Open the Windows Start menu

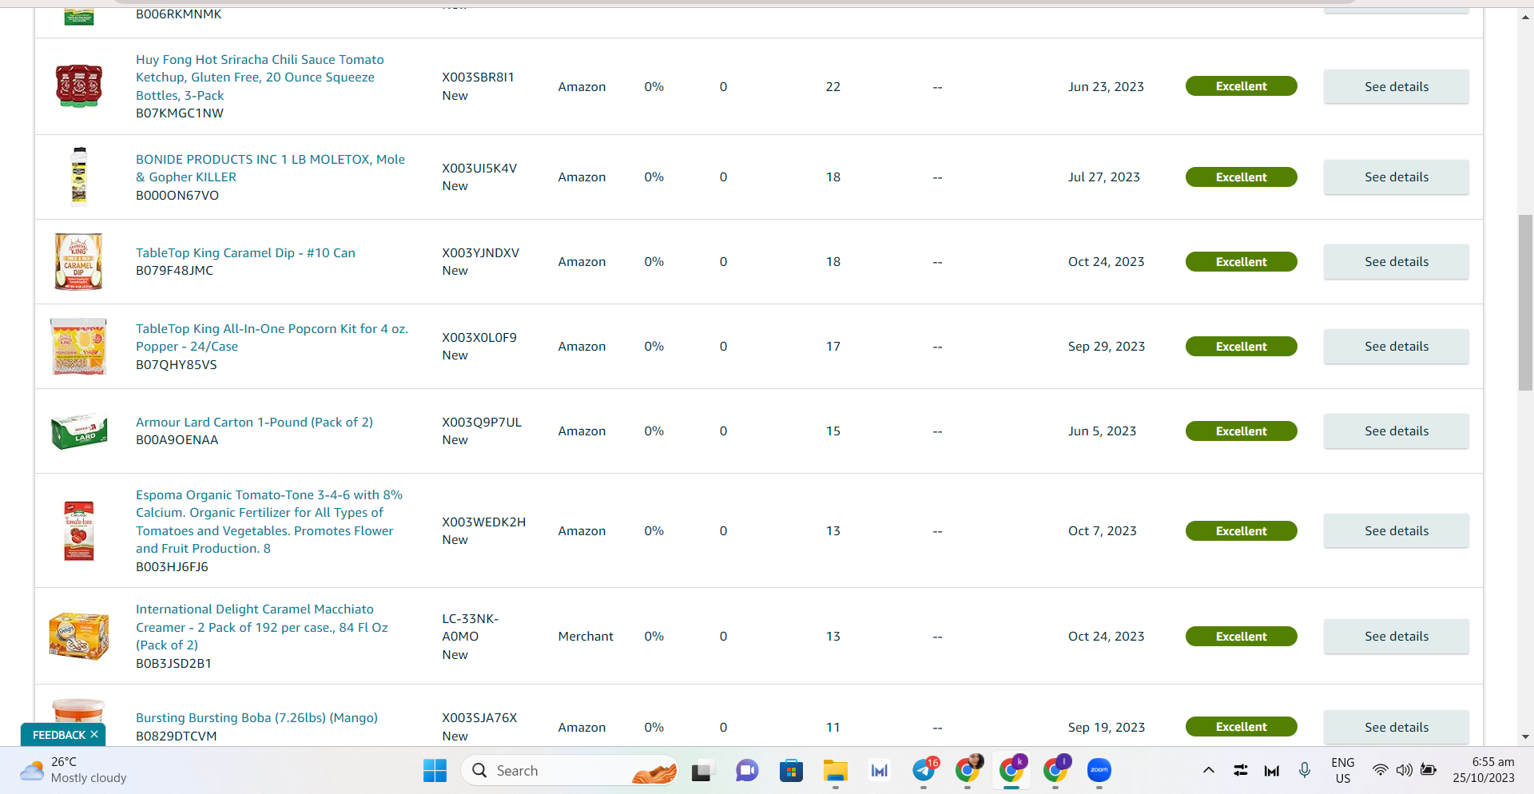[x=435, y=771]
